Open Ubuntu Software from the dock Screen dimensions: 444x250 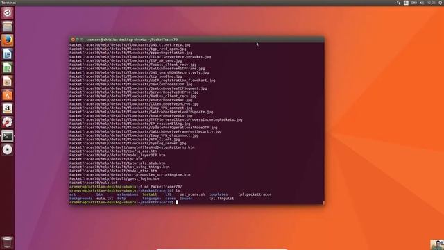[x=8, y=95]
